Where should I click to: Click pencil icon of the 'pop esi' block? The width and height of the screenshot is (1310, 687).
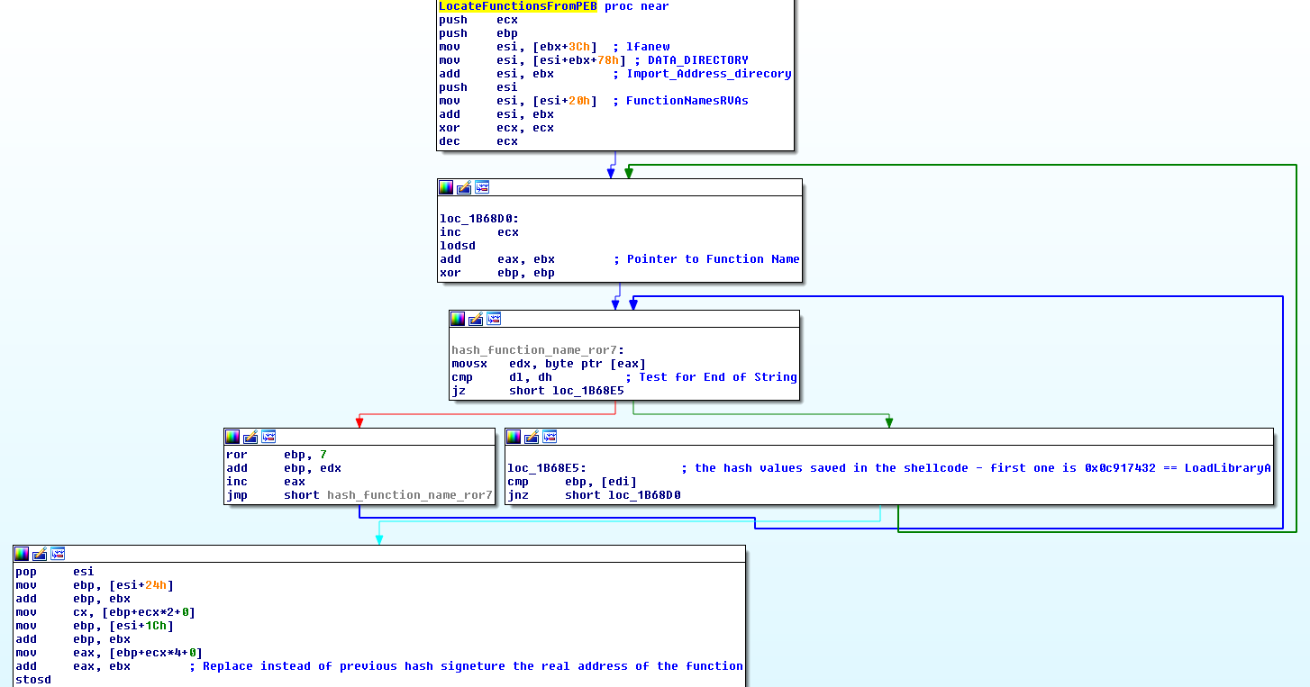(40, 554)
